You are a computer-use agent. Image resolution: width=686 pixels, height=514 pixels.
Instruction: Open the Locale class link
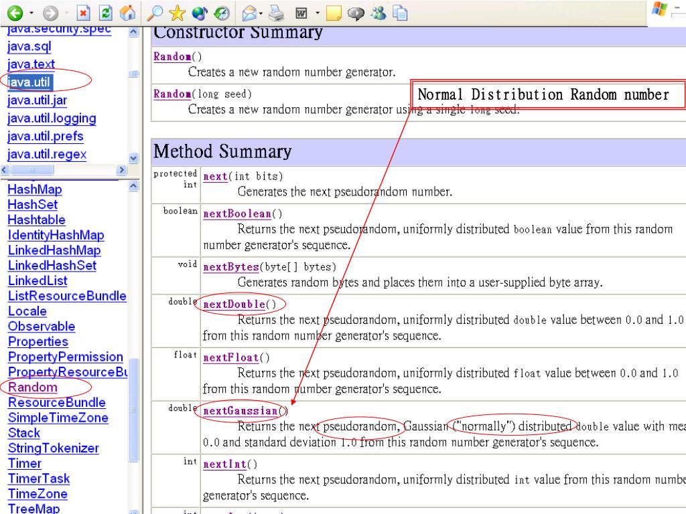click(27, 312)
